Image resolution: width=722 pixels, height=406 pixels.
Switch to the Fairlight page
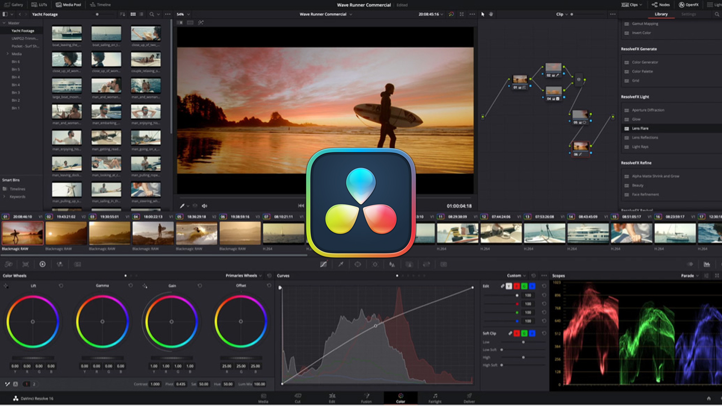point(435,398)
